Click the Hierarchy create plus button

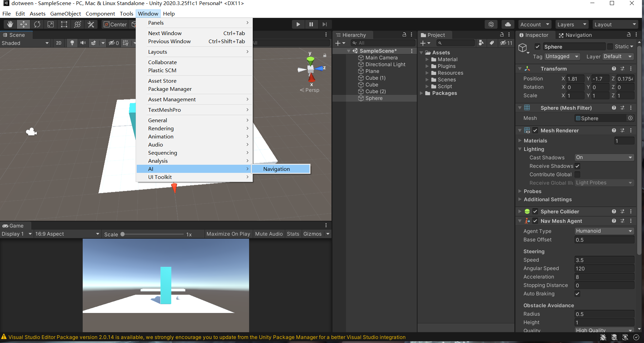[340, 43]
